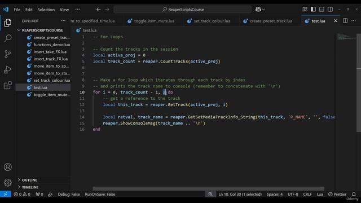Open the Selection menu

pos(46,10)
